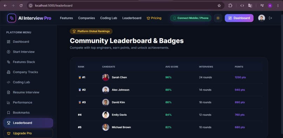283x138 pixels.
Task: Click the gold medal icon beside #1
Action: 80,77
